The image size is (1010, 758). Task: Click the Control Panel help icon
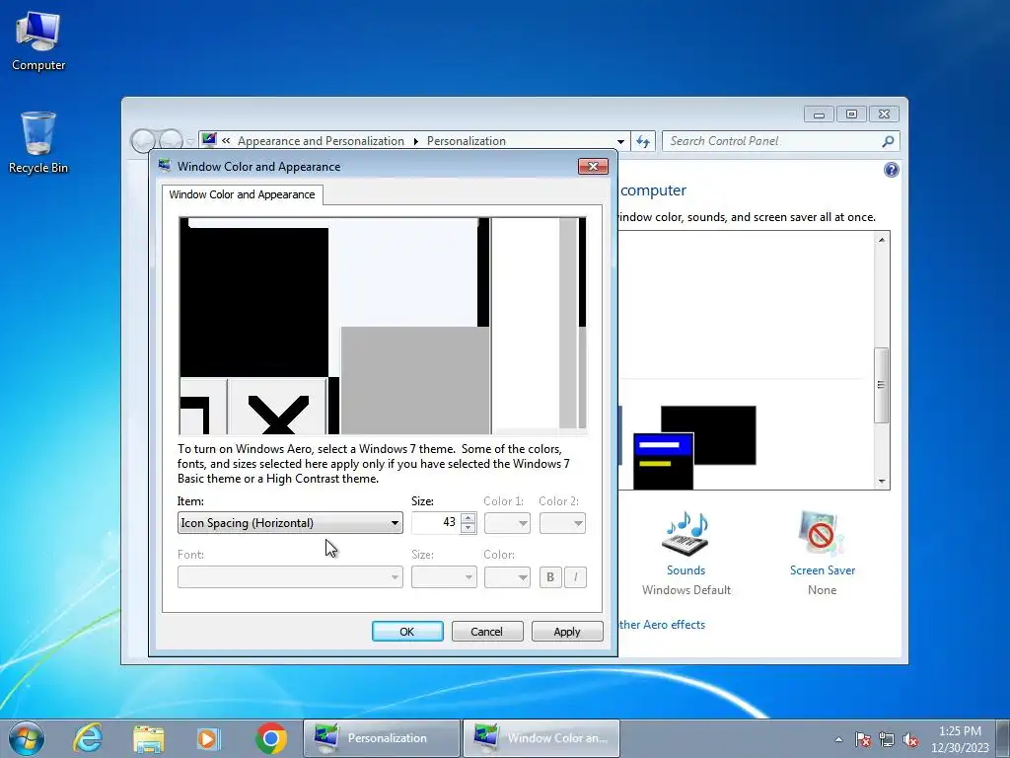[892, 170]
